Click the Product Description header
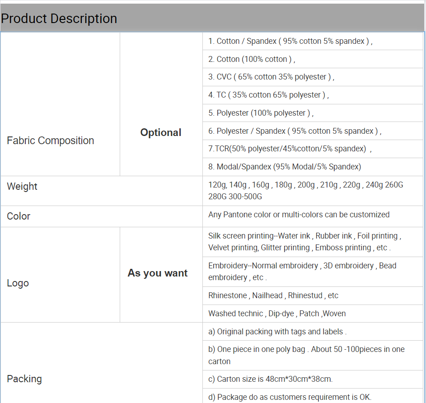 [x=59, y=19]
